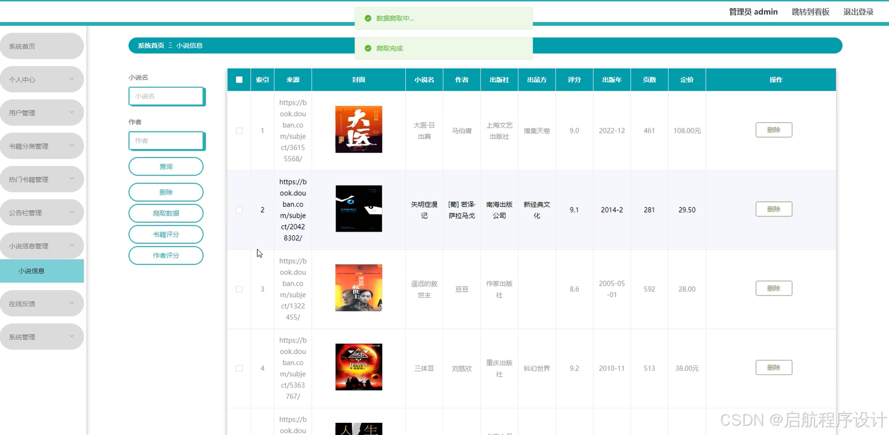889x435 pixels.
Task: Click 系统首页 in the breadcrumb
Action: pos(151,46)
